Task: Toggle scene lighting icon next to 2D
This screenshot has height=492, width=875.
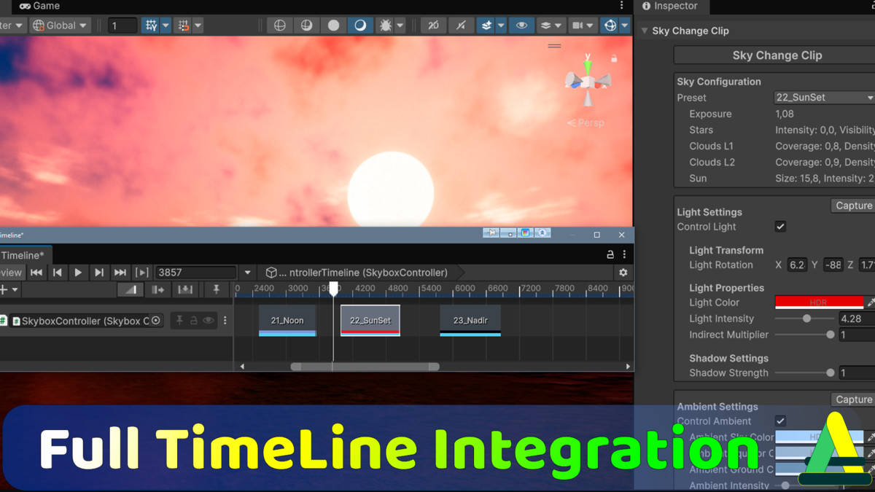Action: [461, 26]
